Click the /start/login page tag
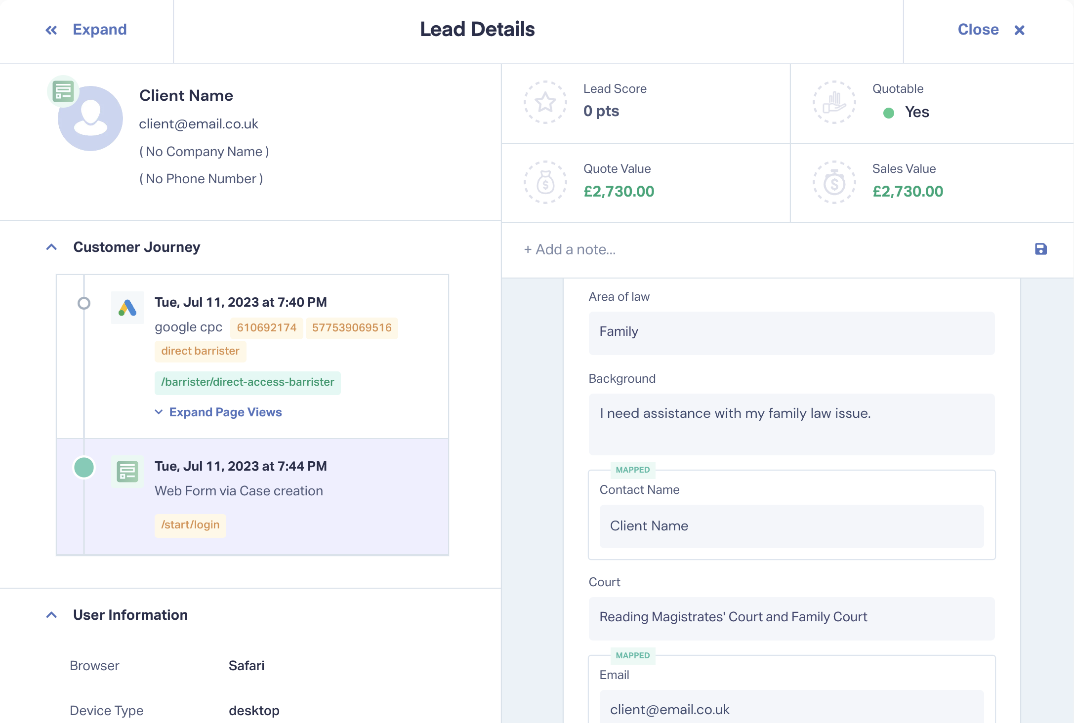Screen dimensions: 1074x723 click(190, 525)
